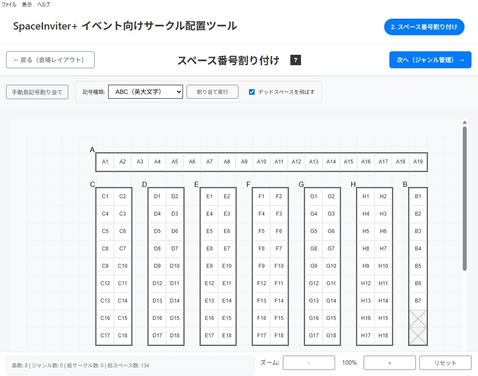Open the 記号種類 dropdown
The image size is (478, 376).
(x=146, y=92)
